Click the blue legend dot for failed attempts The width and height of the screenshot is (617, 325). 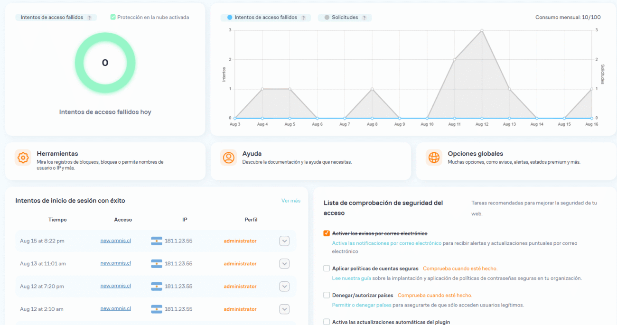coord(230,18)
